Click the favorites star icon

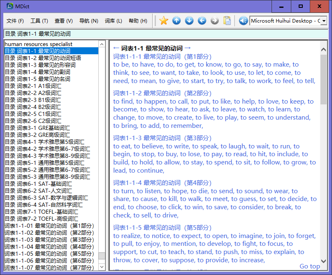(x=164, y=21)
